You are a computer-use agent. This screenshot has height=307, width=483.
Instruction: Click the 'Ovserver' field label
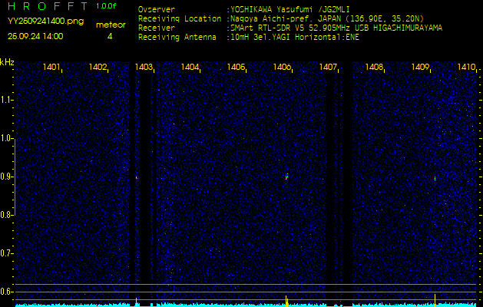coord(157,9)
